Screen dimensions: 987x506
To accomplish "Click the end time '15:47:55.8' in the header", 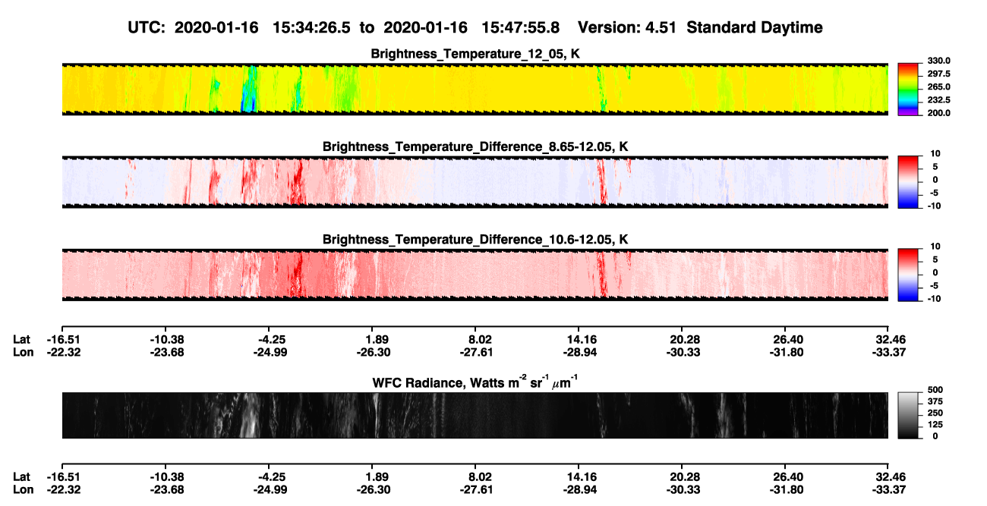I will pyautogui.click(x=521, y=27).
